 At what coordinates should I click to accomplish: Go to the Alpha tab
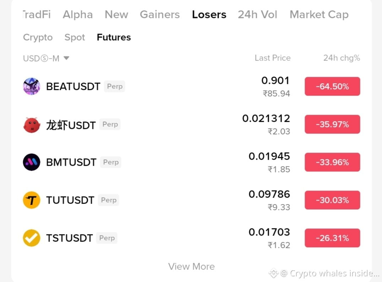pyautogui.click(x=78, y=15)
